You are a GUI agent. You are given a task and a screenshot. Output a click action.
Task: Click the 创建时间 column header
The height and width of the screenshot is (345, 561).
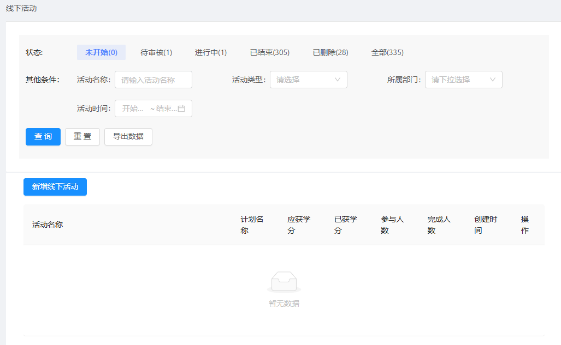pyautogui.click(x=486, y=225)
